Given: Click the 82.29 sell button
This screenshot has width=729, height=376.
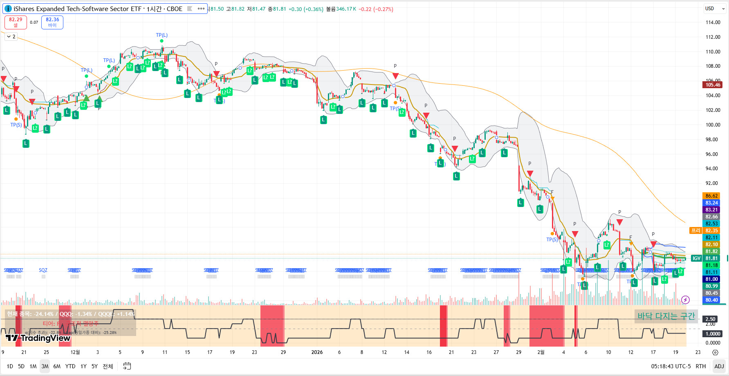Looking at the screenshot, I should point(16,22).
